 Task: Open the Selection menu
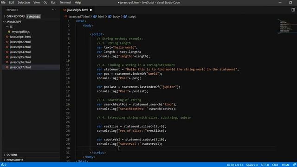coord(24,2)
